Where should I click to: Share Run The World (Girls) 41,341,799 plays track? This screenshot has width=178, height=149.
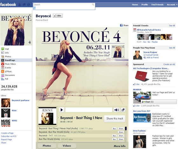click(x=121, y=132)
